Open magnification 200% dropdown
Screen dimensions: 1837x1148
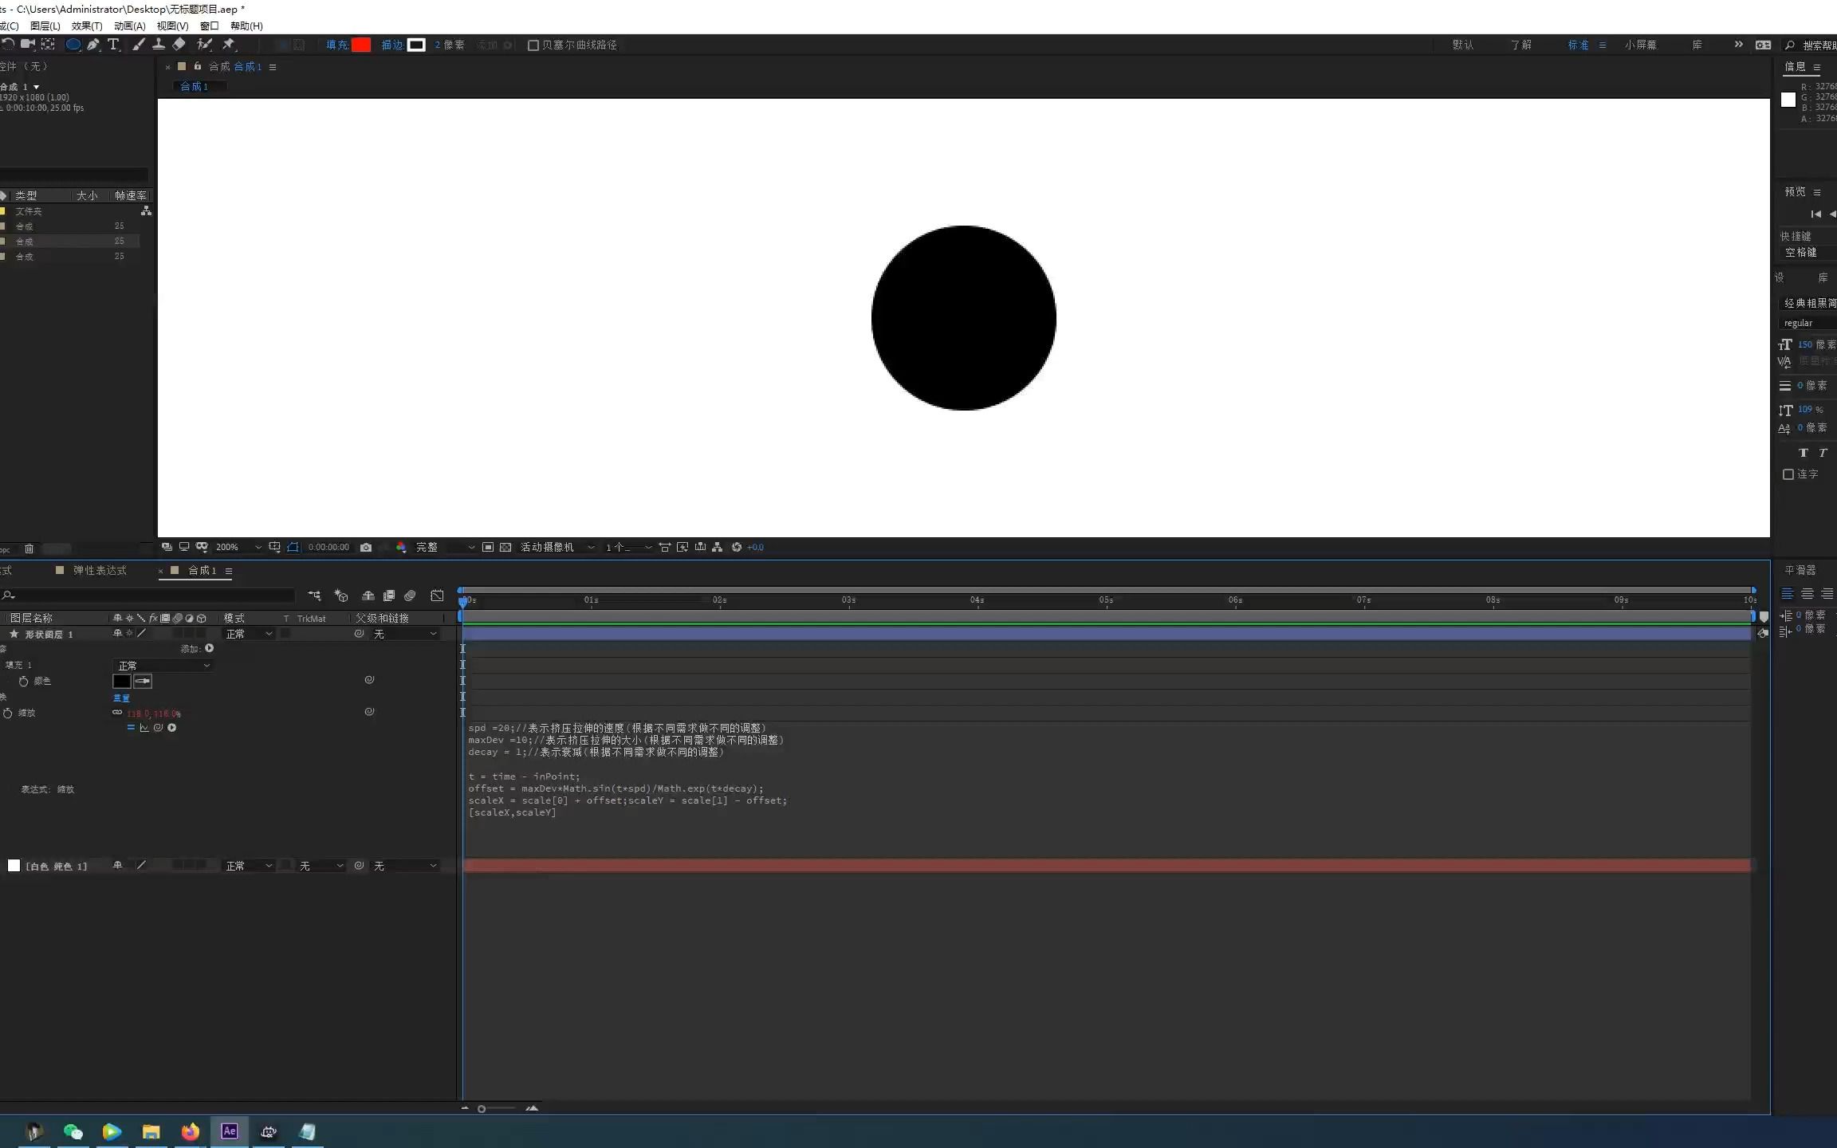coord(238,547)
